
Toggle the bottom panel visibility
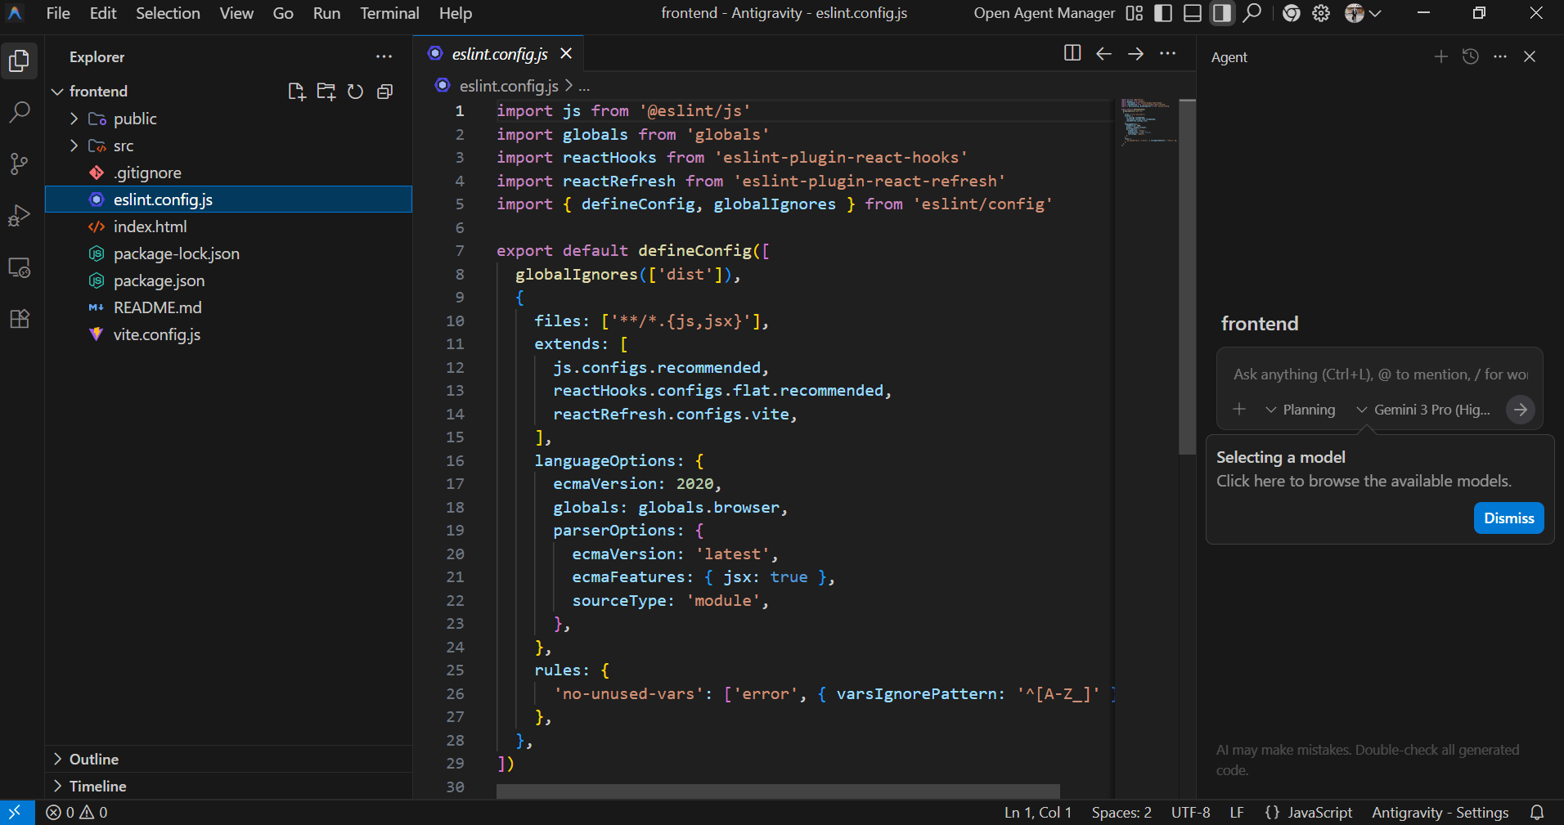click(x=1192, y=13)
